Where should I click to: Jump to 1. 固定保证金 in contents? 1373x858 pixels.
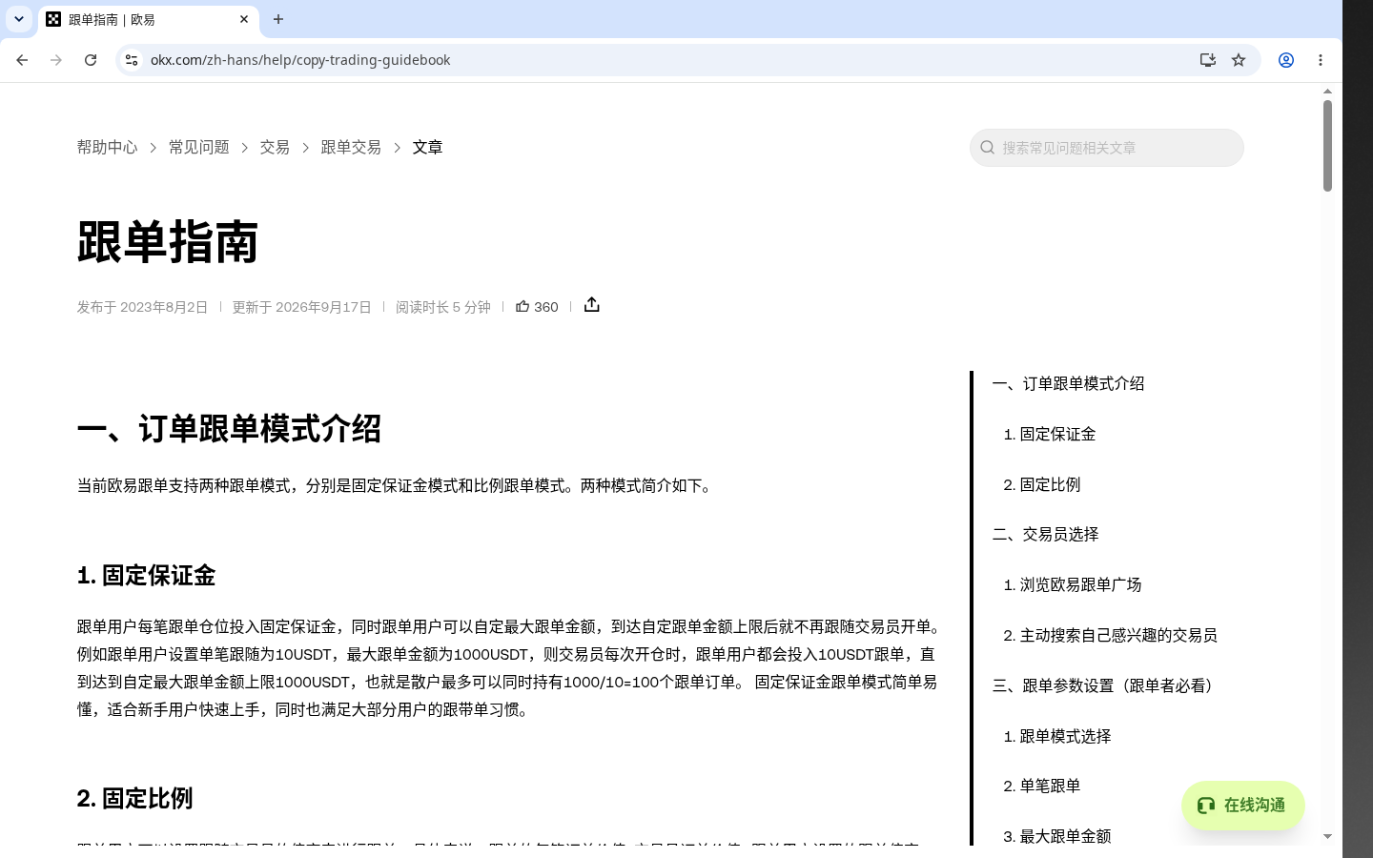pyautogui.click(x=1049, y=434)
